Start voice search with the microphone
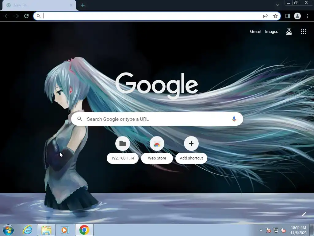 [234, 119]
